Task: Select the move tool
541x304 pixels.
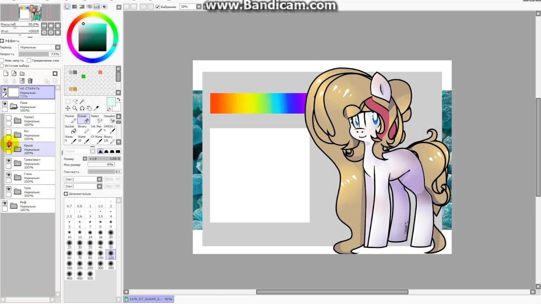Action: (68, 109)
